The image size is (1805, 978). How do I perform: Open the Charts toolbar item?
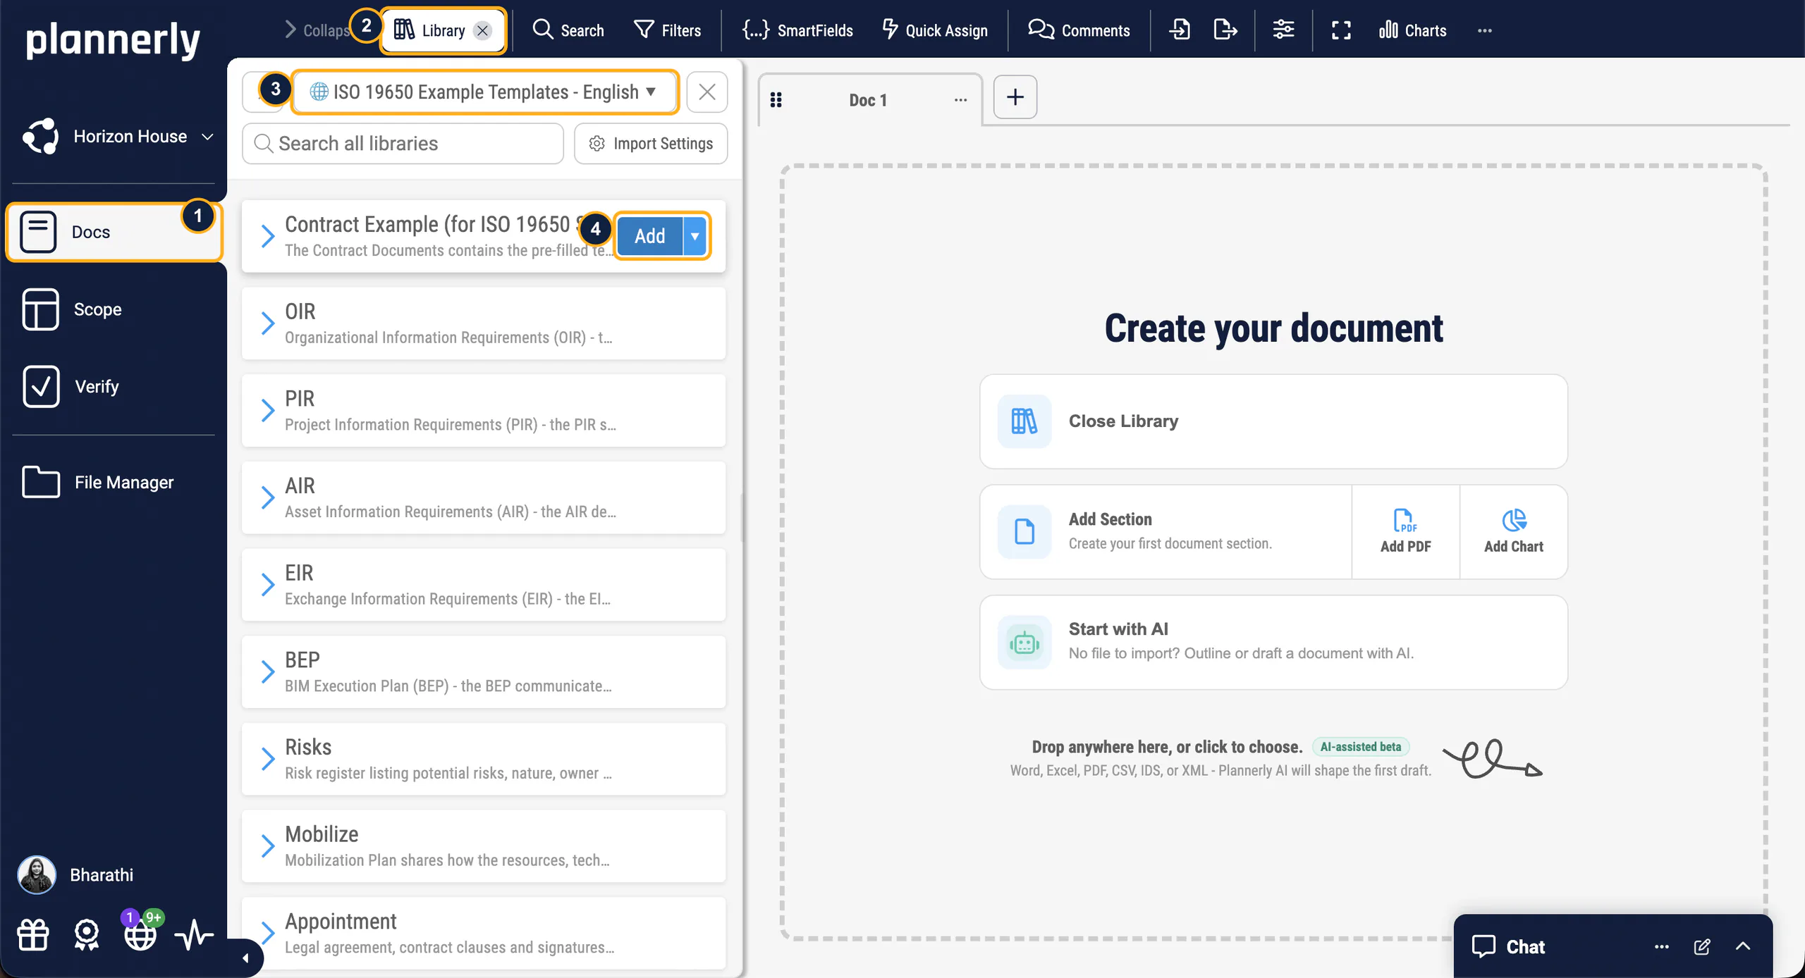tap(1412, 30)
